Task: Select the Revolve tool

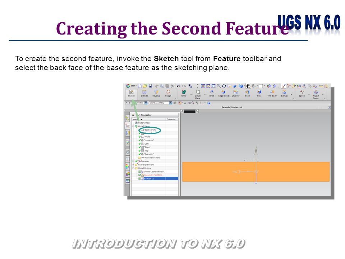Action: point(156,94)
